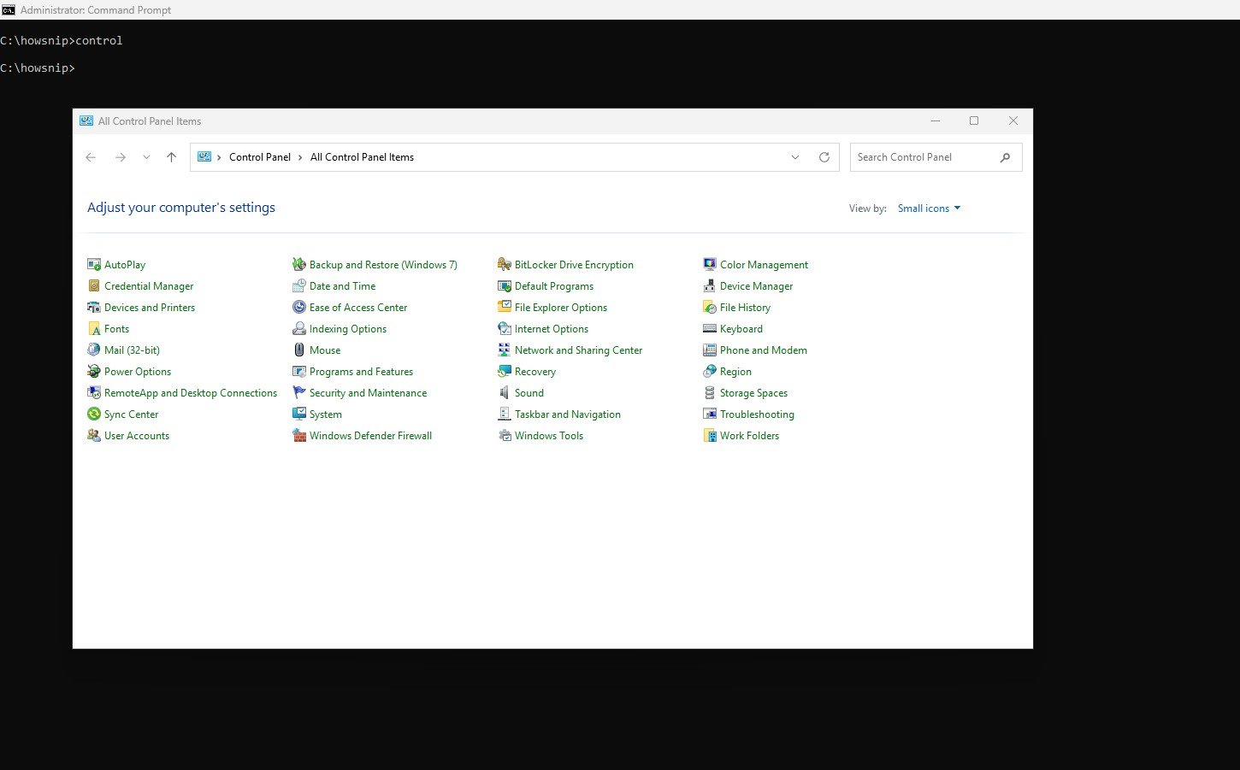
Task: Click the search magnifier icon
Action: [1006, 157]
